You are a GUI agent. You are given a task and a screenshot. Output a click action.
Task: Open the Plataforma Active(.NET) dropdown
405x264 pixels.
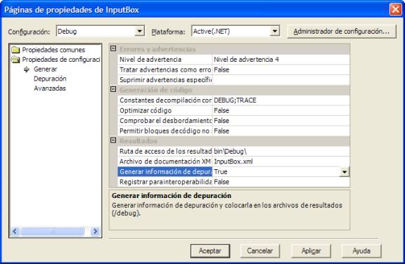[275, 31]
